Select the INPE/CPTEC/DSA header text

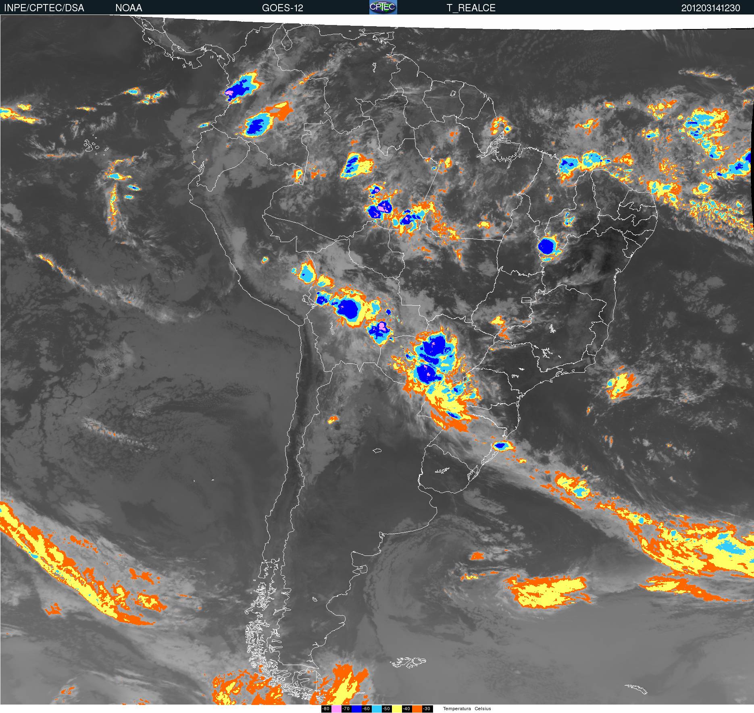point(44,8)
